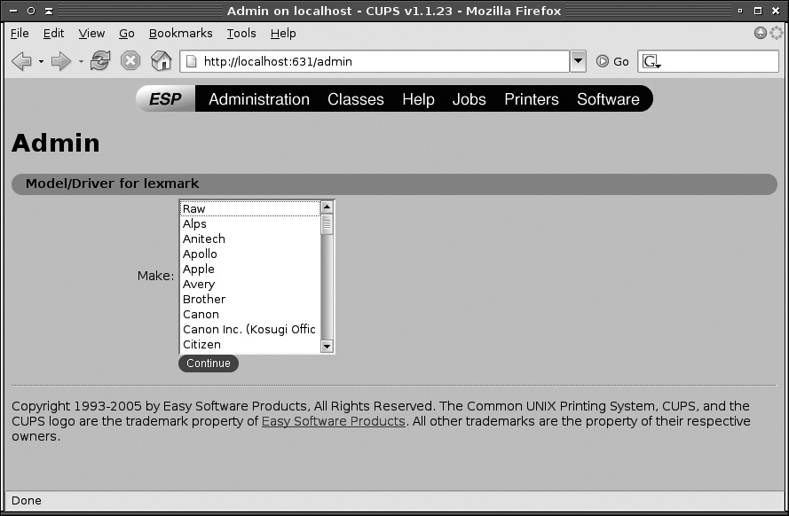Select Brother in the Make list
Viewport: 789px width, 516px height.
click(203, 299)
